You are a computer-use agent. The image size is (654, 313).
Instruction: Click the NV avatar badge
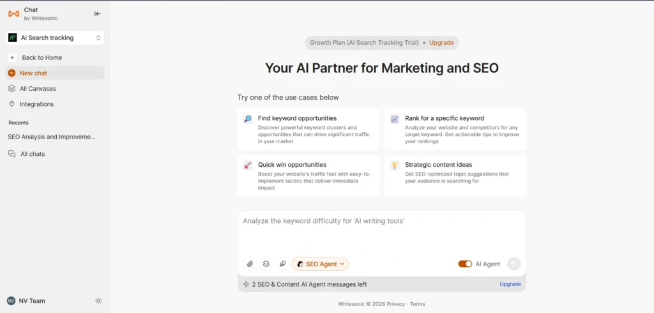(x=11, y=301)
